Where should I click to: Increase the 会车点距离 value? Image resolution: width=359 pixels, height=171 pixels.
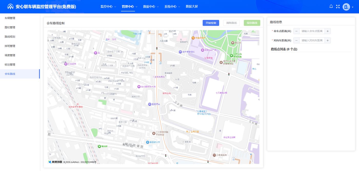pyautogui.click(x=328, y=31)
